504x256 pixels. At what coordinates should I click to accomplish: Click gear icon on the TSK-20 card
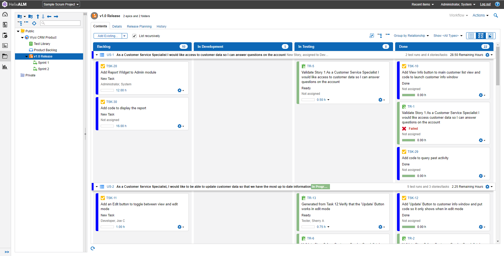180,90
